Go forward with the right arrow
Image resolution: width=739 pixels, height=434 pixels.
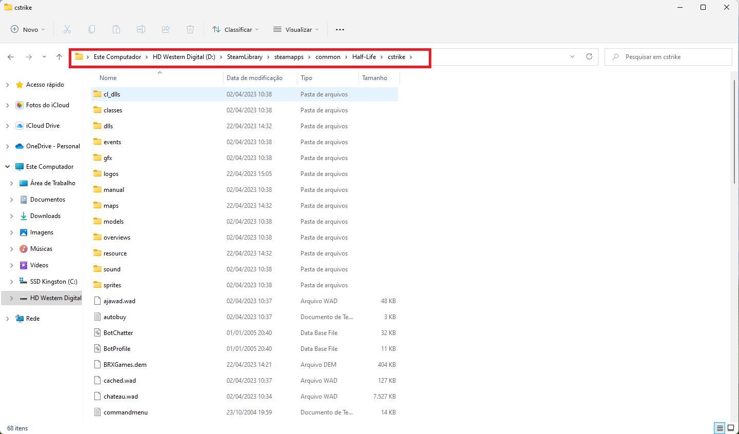29,57
